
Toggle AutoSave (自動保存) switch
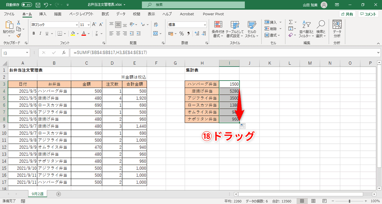[x=27, y=5]
